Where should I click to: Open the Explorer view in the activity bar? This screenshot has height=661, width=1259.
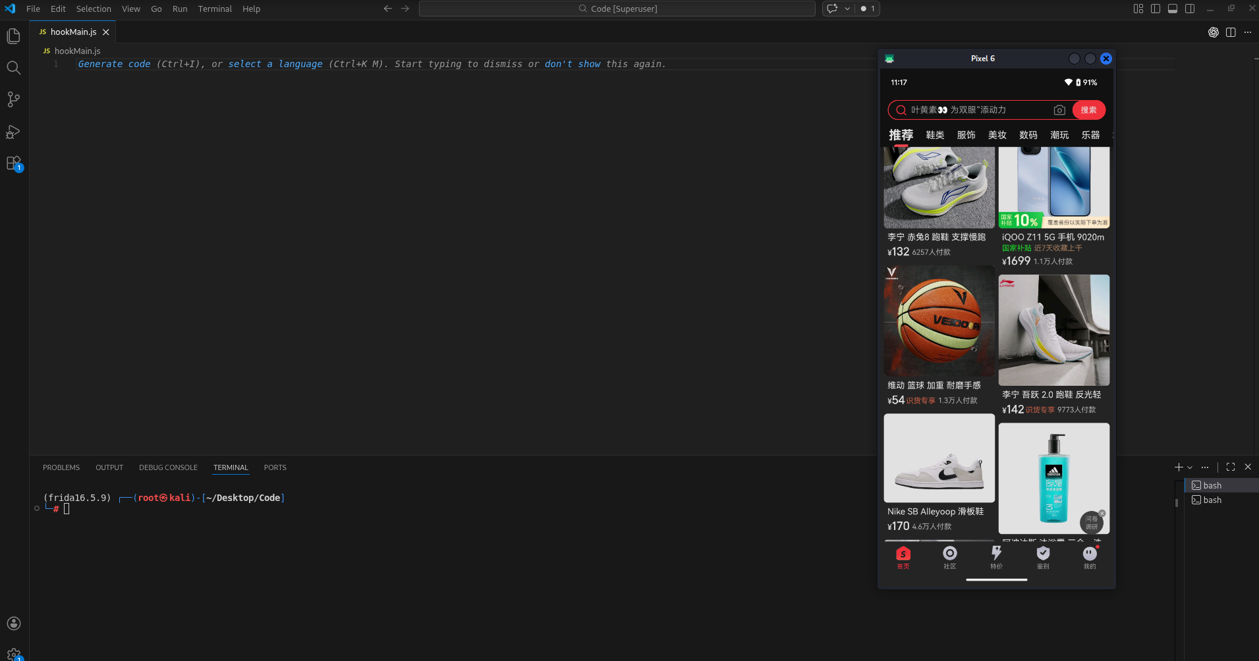click(x=13, y=36)
